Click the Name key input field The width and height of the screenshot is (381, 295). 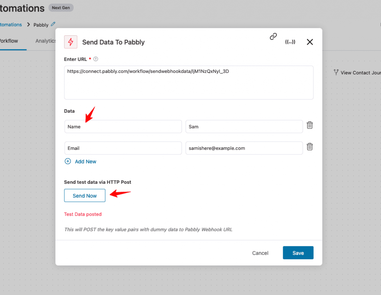[x=123, y=126]
